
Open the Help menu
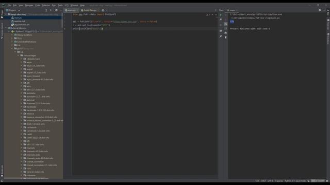click(82, 5)
